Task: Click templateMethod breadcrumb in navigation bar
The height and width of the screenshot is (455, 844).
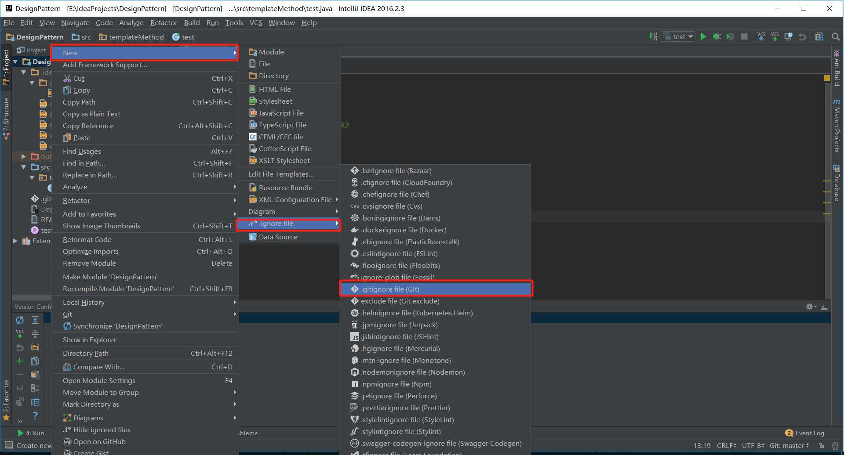Action: 131,37
